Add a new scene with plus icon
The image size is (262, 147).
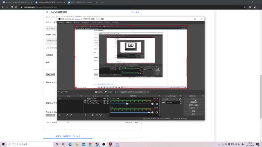59,115
